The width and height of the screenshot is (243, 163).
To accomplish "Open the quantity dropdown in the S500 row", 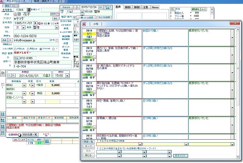I will (32, 85).
